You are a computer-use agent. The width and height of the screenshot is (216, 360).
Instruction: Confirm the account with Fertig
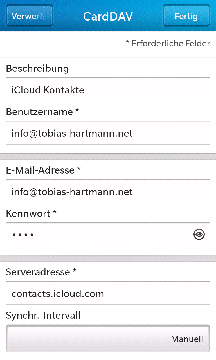coord(186,16)
